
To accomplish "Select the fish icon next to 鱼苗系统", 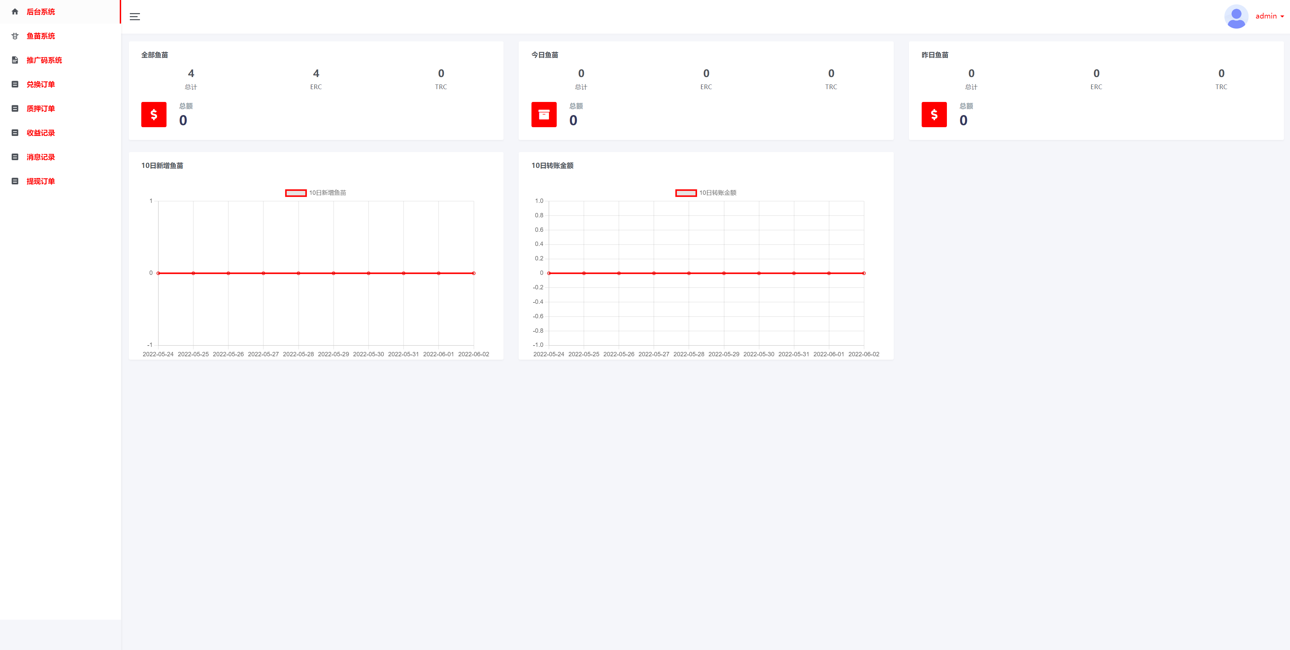I will pos(14,36).
